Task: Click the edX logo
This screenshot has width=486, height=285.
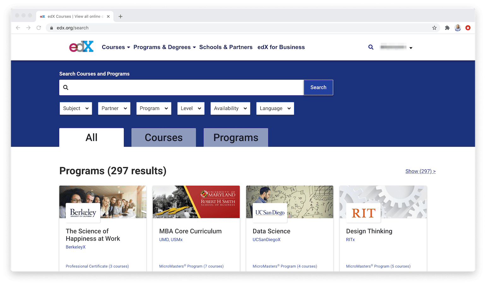Action: pos(81,46)
